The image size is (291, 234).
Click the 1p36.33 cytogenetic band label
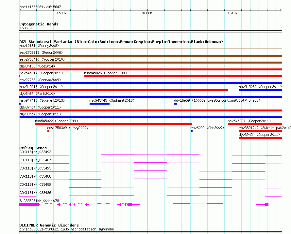[26, 28]
